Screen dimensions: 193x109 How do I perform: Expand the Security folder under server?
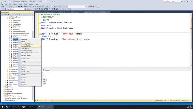[4, 86]
